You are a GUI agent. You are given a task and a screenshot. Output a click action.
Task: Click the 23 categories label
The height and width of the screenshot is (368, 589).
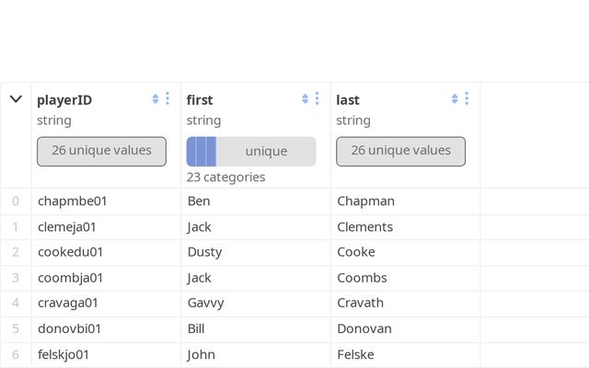pos(225,177)
